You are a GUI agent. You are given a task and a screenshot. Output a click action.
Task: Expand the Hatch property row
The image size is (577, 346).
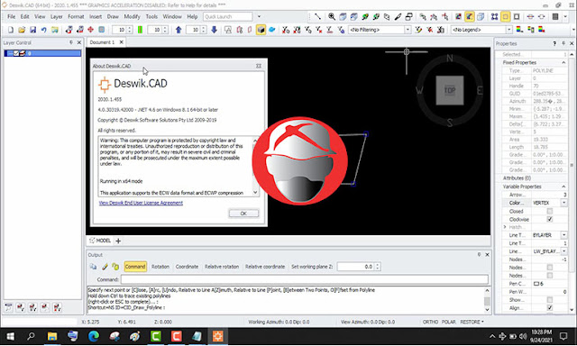[505, 227]
